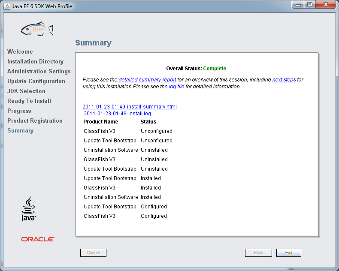Select the Product Registration step
Screen dimensions: 339x271
(x=35, y=120)
